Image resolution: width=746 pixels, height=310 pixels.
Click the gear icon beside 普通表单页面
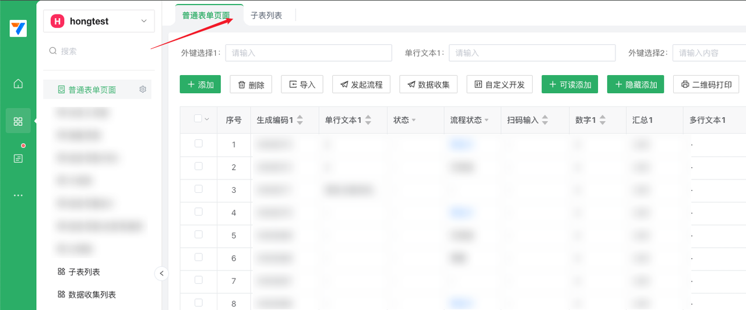click(142, 90)
